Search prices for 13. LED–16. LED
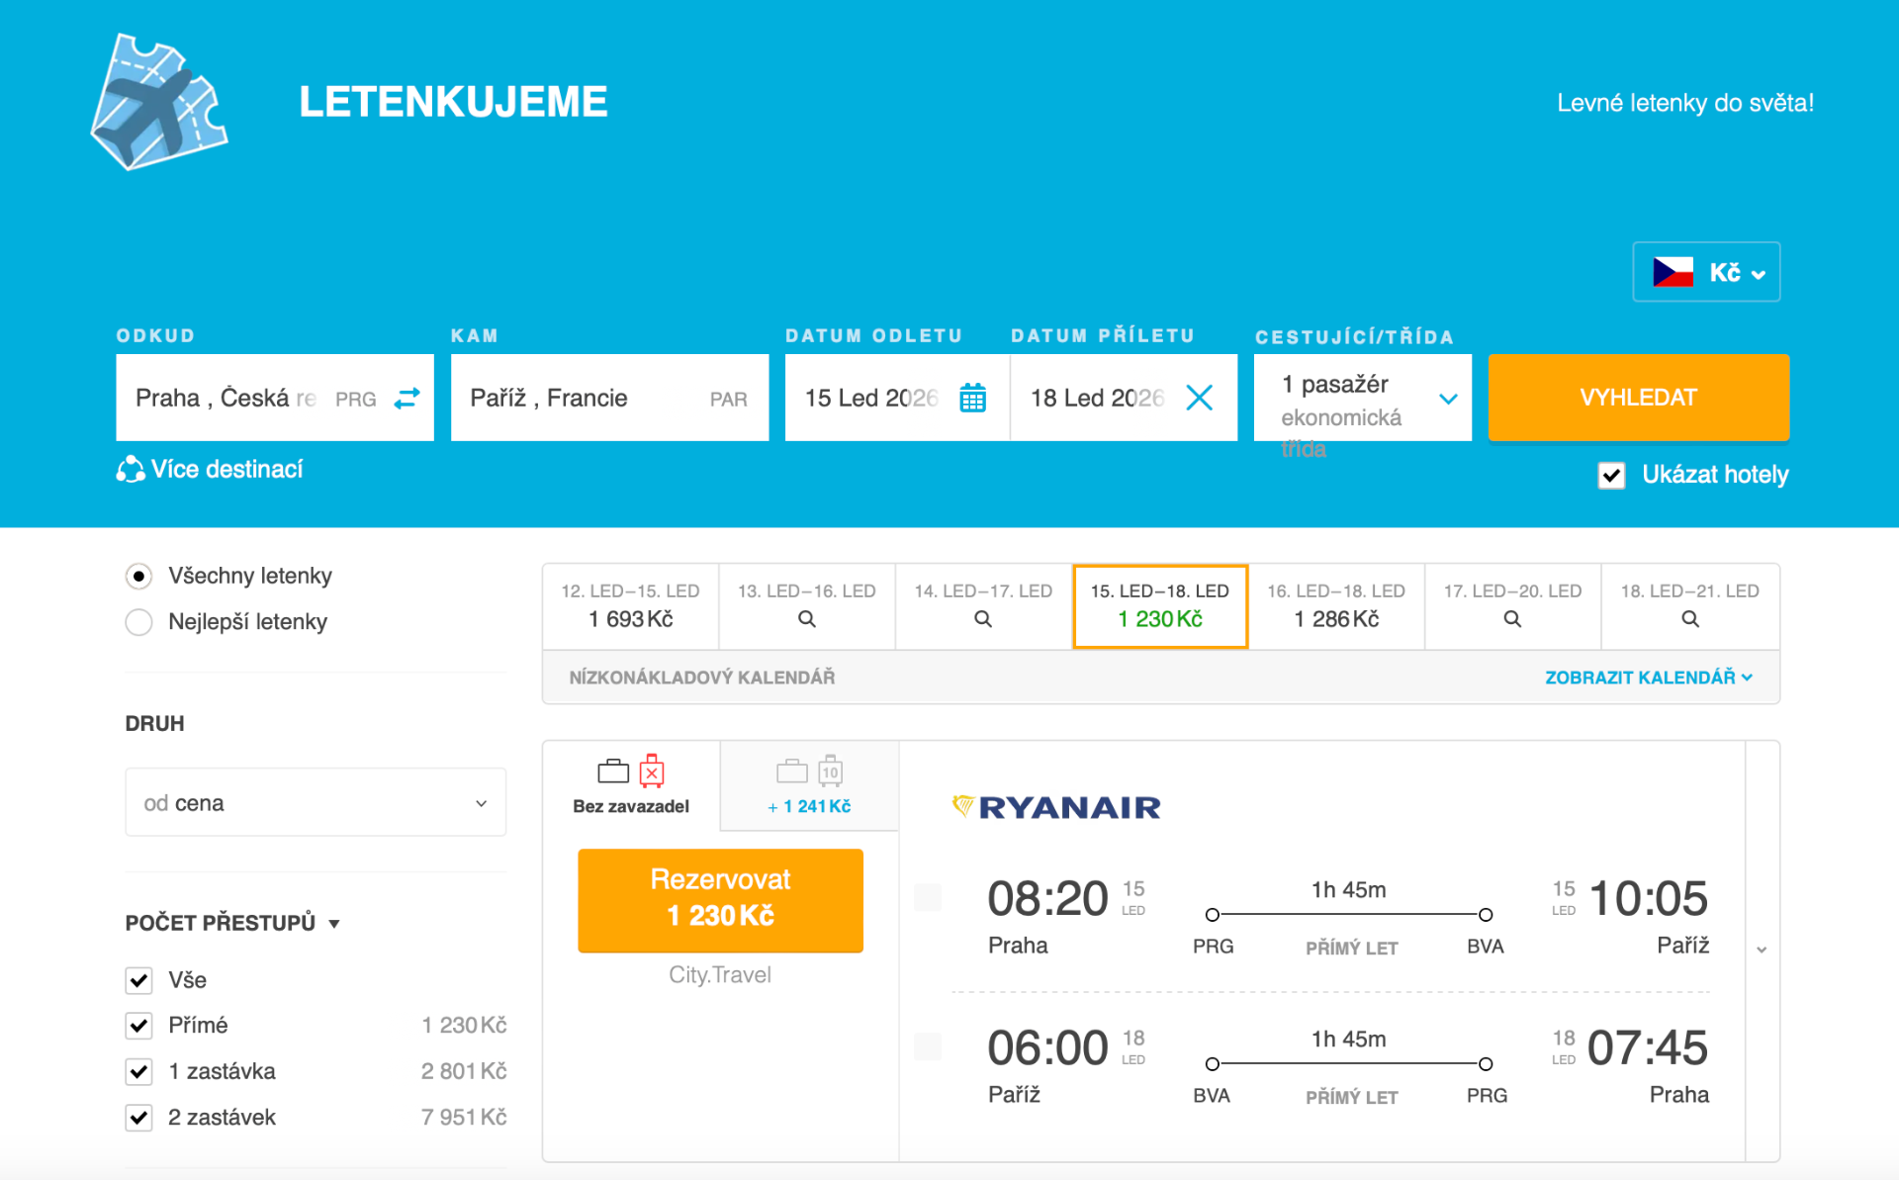This screenshot has width=1899, height=1180. click(x=806, y=619)
